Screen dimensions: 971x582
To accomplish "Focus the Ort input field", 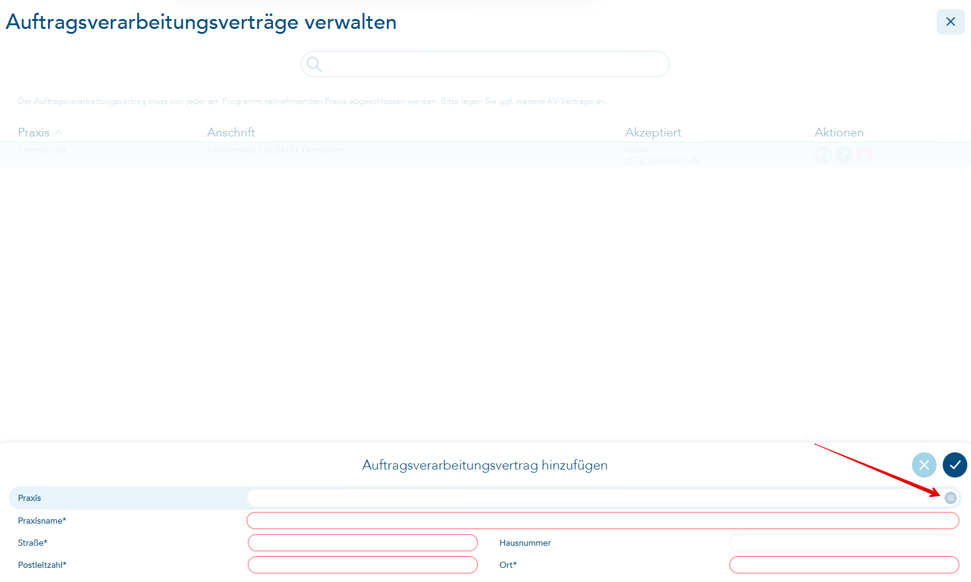I will coord(844,565).
